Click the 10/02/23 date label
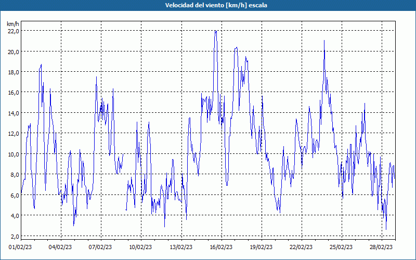 pyautogui.click(x=140, y=248)
